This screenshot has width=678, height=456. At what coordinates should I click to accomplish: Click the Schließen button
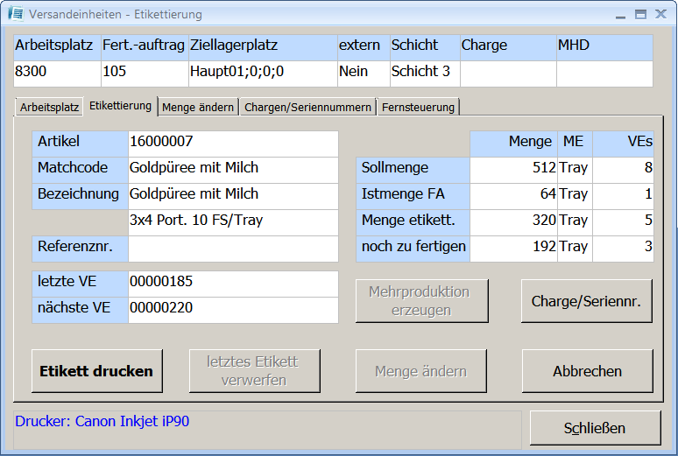coord(594,428)
